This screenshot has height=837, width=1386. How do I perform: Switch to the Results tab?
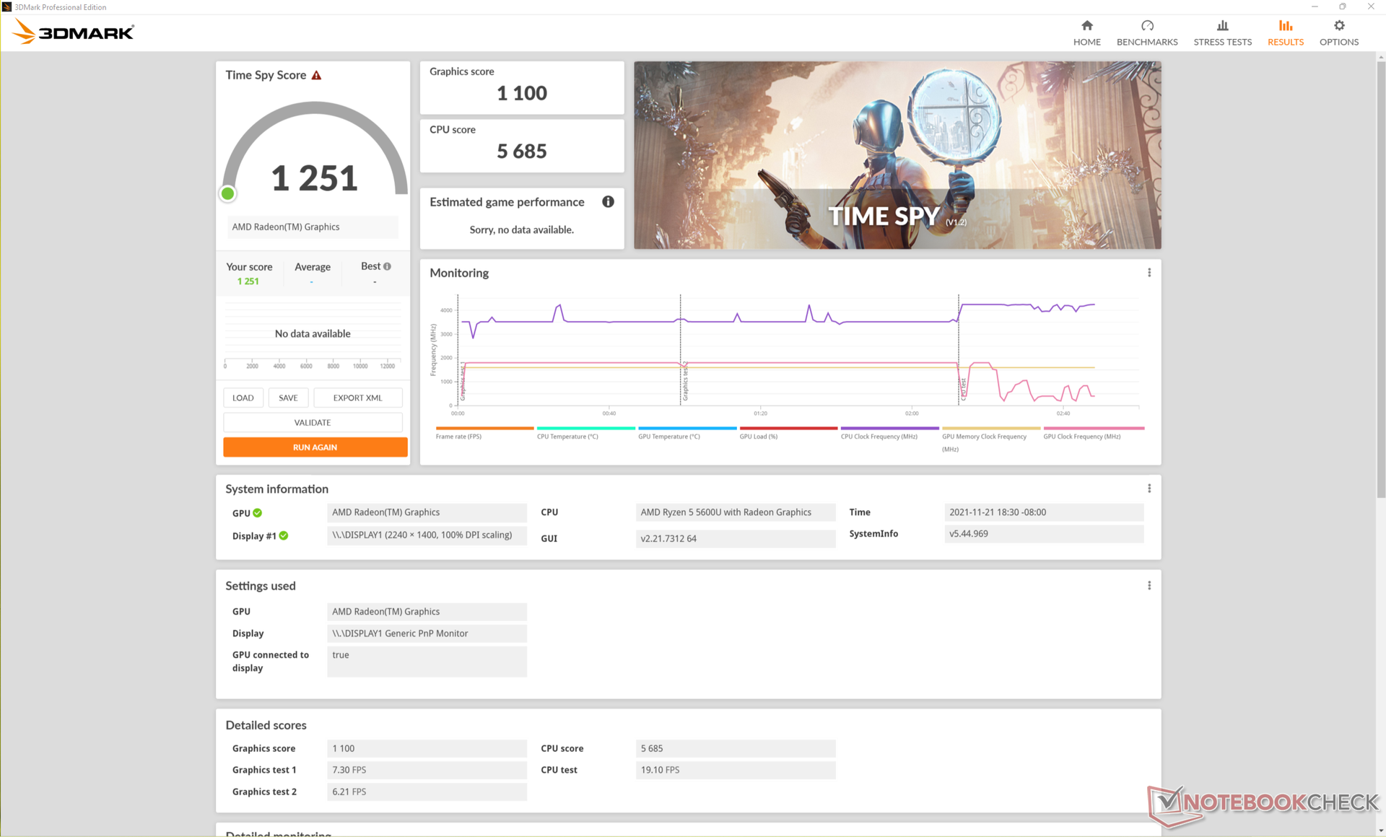[1285, 33]
